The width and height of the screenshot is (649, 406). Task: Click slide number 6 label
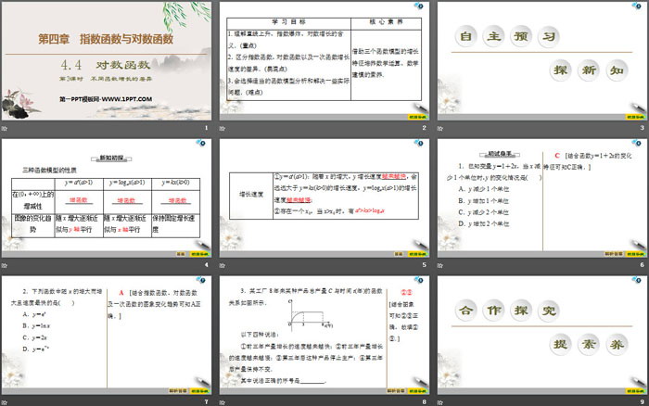point(642,265)
